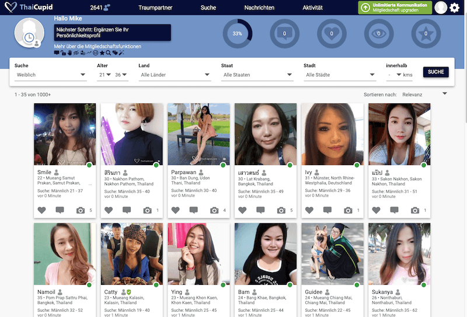
Task: Open the favorites star counter circle
Action: click(x=426, y=33)
